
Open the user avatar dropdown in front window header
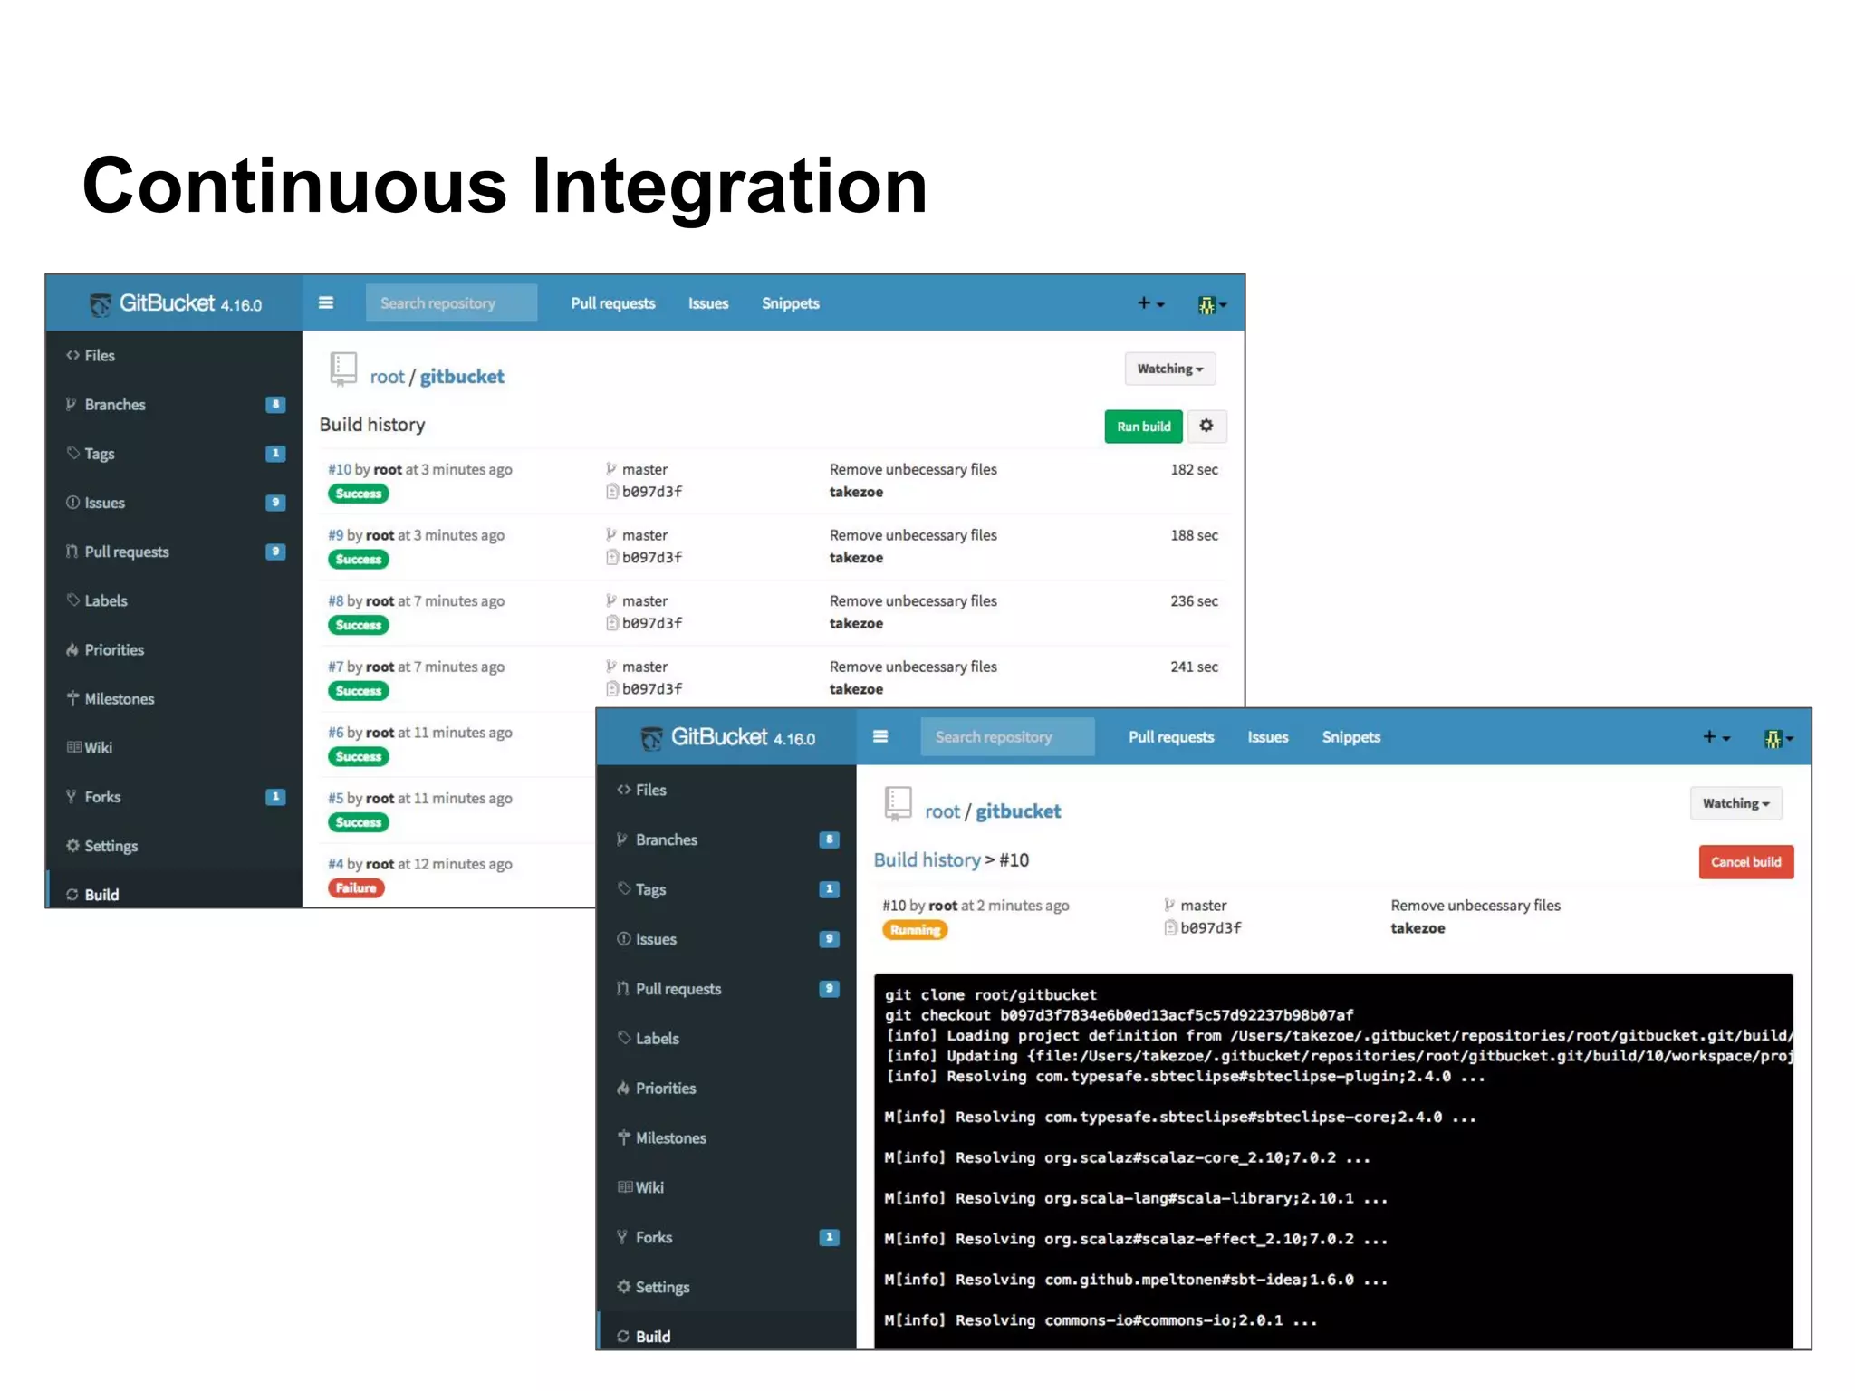[x=1778, y=739]
